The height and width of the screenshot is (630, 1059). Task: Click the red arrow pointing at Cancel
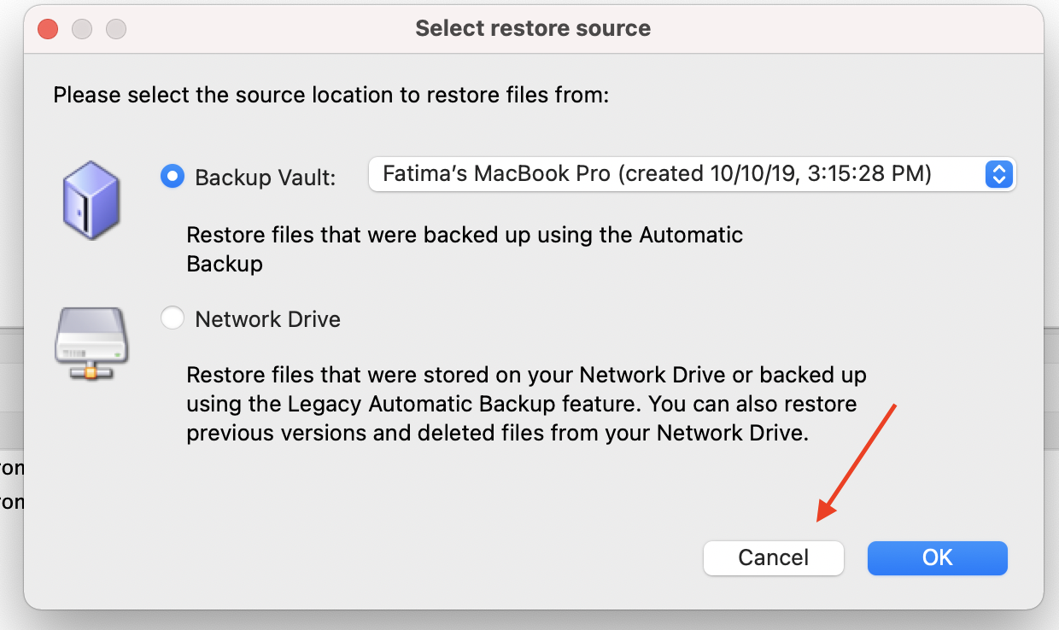[x=857, y=462]
